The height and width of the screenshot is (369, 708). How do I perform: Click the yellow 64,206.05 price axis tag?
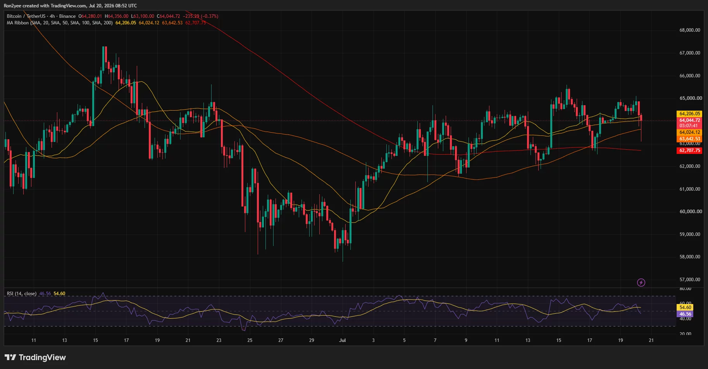[x=690, y=114]
